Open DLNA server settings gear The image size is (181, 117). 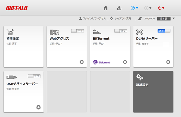click(168, 62)
